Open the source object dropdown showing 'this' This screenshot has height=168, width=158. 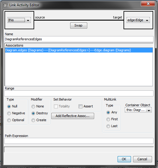(19, 20)
